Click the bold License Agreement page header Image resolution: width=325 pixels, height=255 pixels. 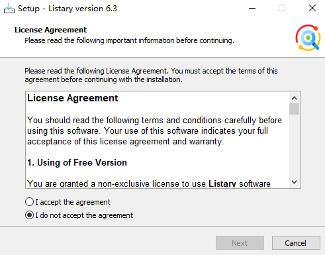(x=50, y=30)
